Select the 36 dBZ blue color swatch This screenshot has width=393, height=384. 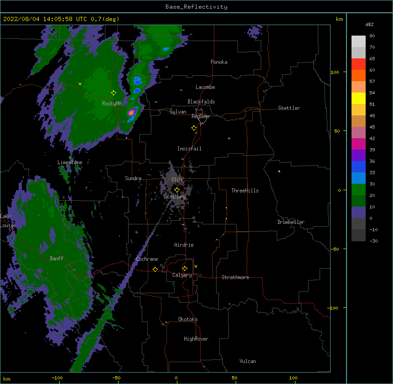358,166
